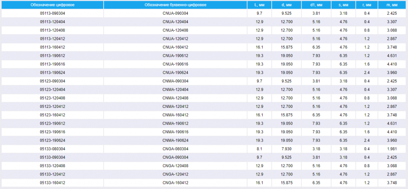Select cell 05123-190616

[x=53, y=132]
